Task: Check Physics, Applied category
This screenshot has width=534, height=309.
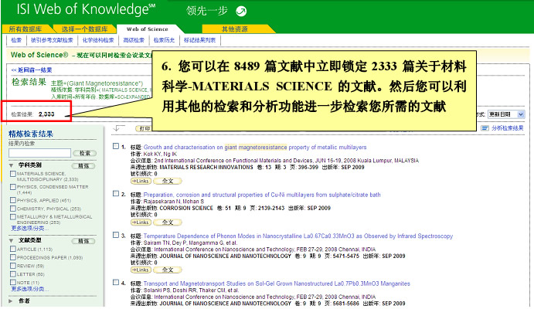Action: point(13,200)
